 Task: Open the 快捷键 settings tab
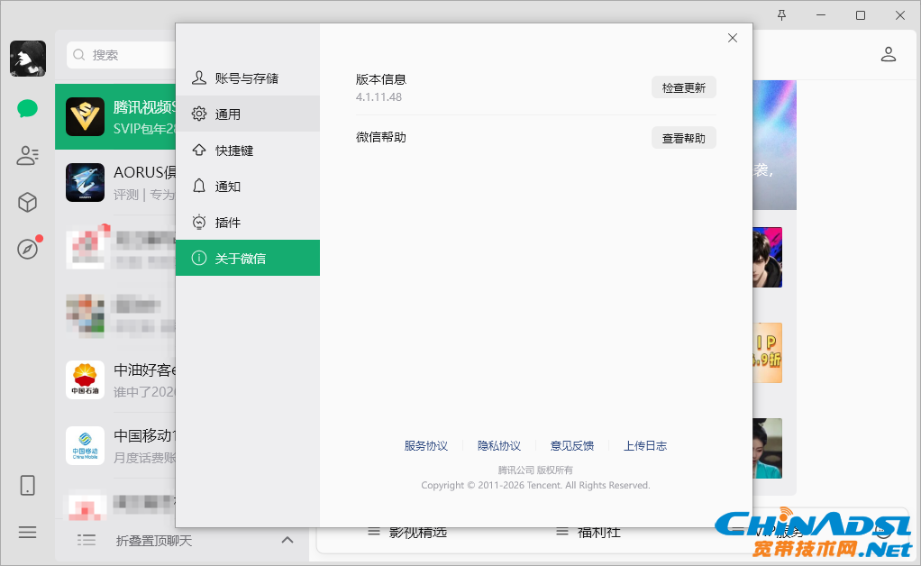point(248,151)
